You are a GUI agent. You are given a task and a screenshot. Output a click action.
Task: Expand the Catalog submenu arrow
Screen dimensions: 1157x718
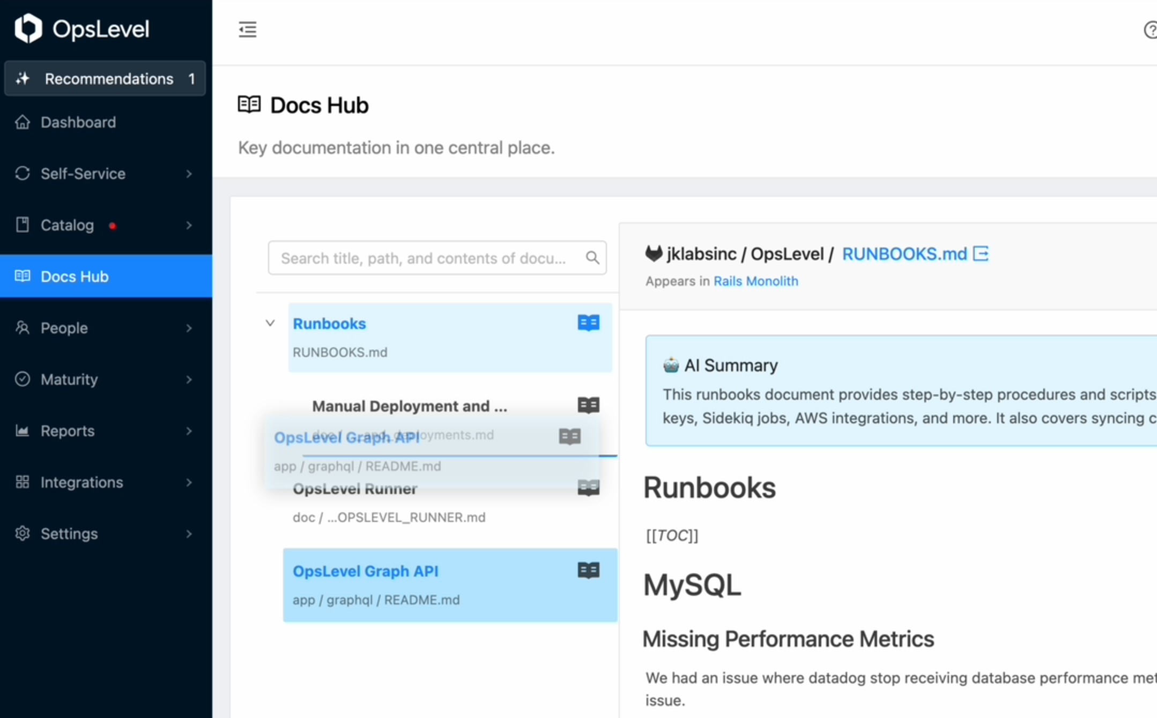(x=189, y=225)
